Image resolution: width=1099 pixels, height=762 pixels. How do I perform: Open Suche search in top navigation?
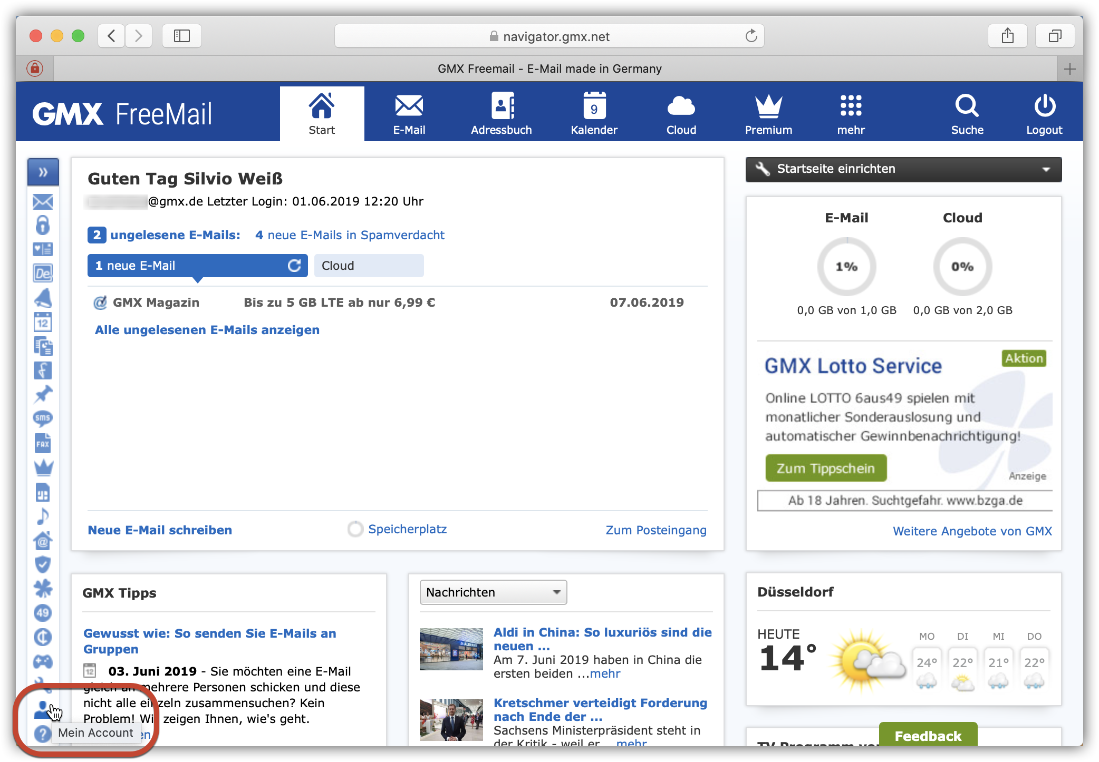coord(967,114)
